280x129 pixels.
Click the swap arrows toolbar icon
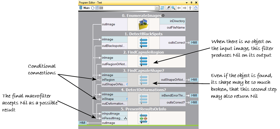[162, 8]
